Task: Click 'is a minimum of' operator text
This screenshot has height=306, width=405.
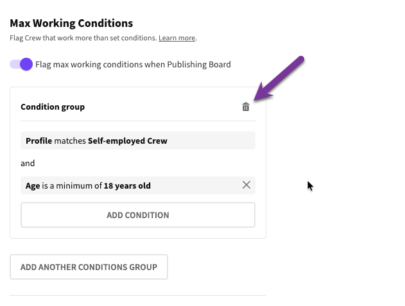Action: (72, 186)
